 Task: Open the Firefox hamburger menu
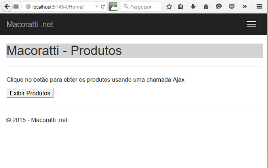(259, 7)
